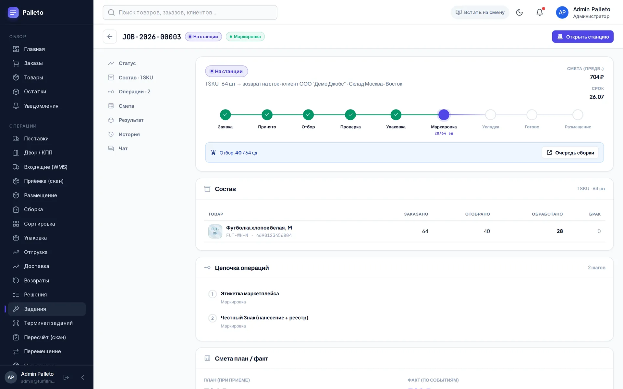Image resolution: width=623 pixels, height=389 pixels.
Task: Click the logout icon beside Admin Palleto
Action: [66, 377]
